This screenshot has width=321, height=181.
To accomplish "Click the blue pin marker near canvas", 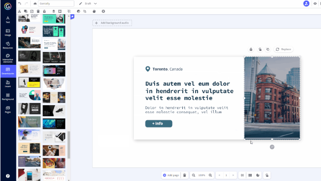I will pyautogui.click(x=72, y=17).
